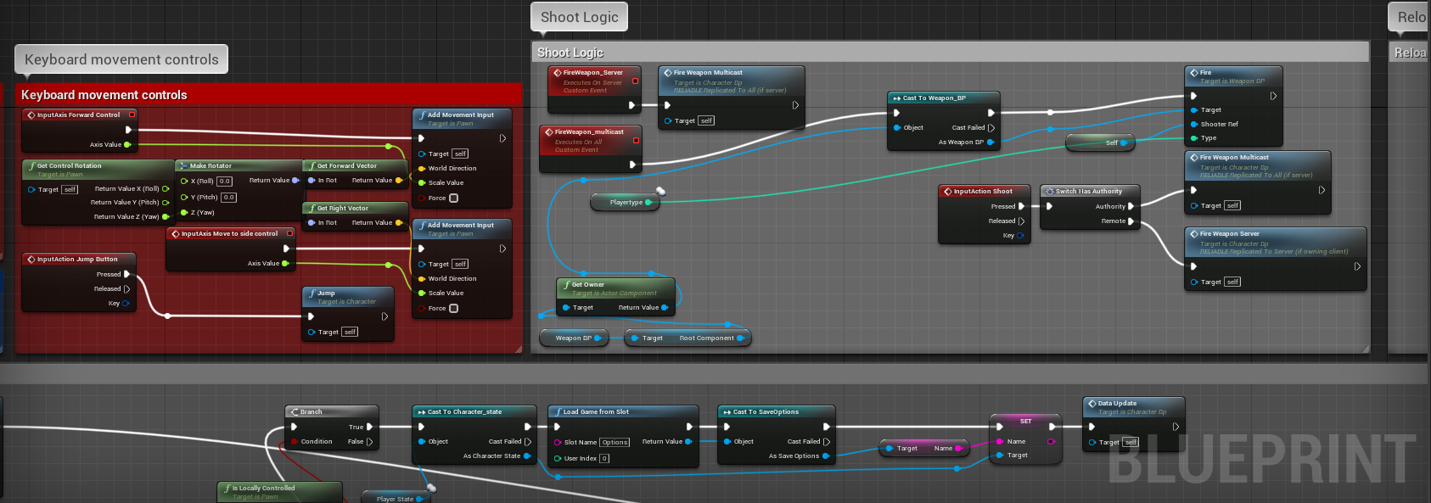
Task: Select the Fire Weapon Server node header
Action: pyautogui.click(x=1275, y=241)
